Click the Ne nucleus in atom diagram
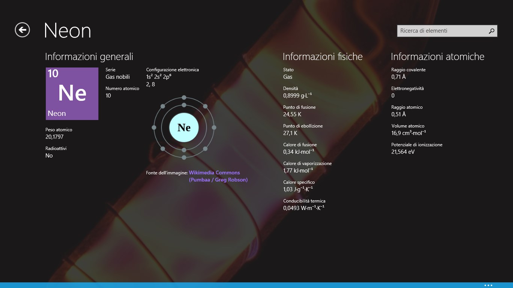The width and height of the screenshot is (513, 288). [x=184, y=127]
